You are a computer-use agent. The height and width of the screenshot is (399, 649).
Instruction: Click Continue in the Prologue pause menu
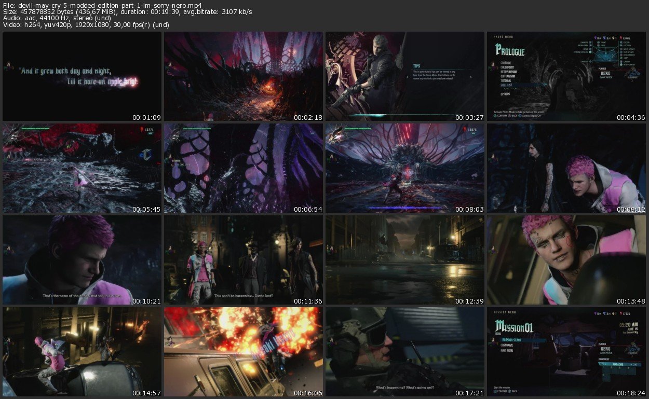tap(506, 63)
